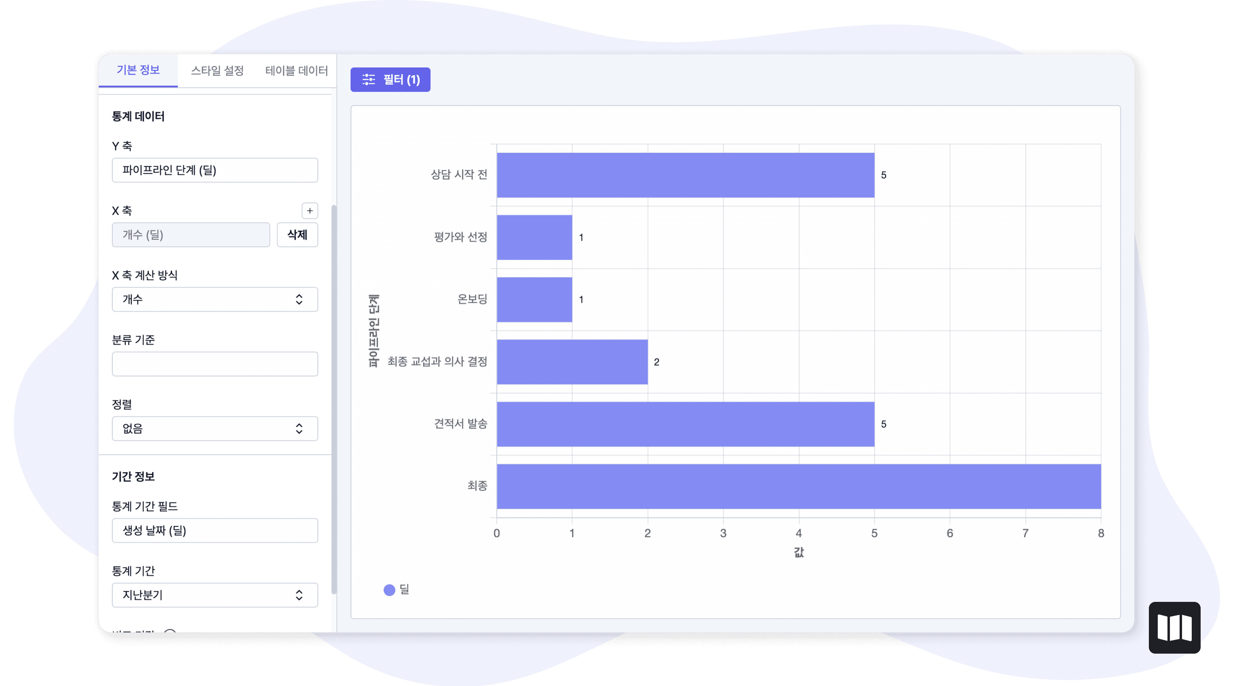This screenshot has width=1233, height=686.
Task: Click the 평가와 선정 bar
Action: coord(534,238)
